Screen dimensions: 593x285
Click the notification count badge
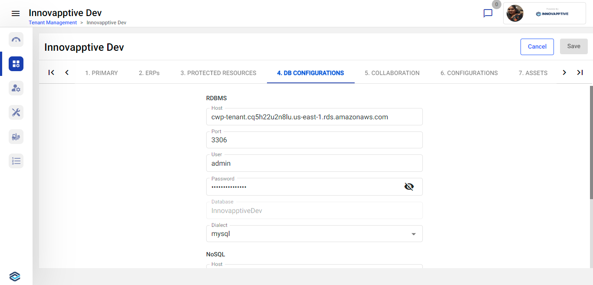point(497,4)
